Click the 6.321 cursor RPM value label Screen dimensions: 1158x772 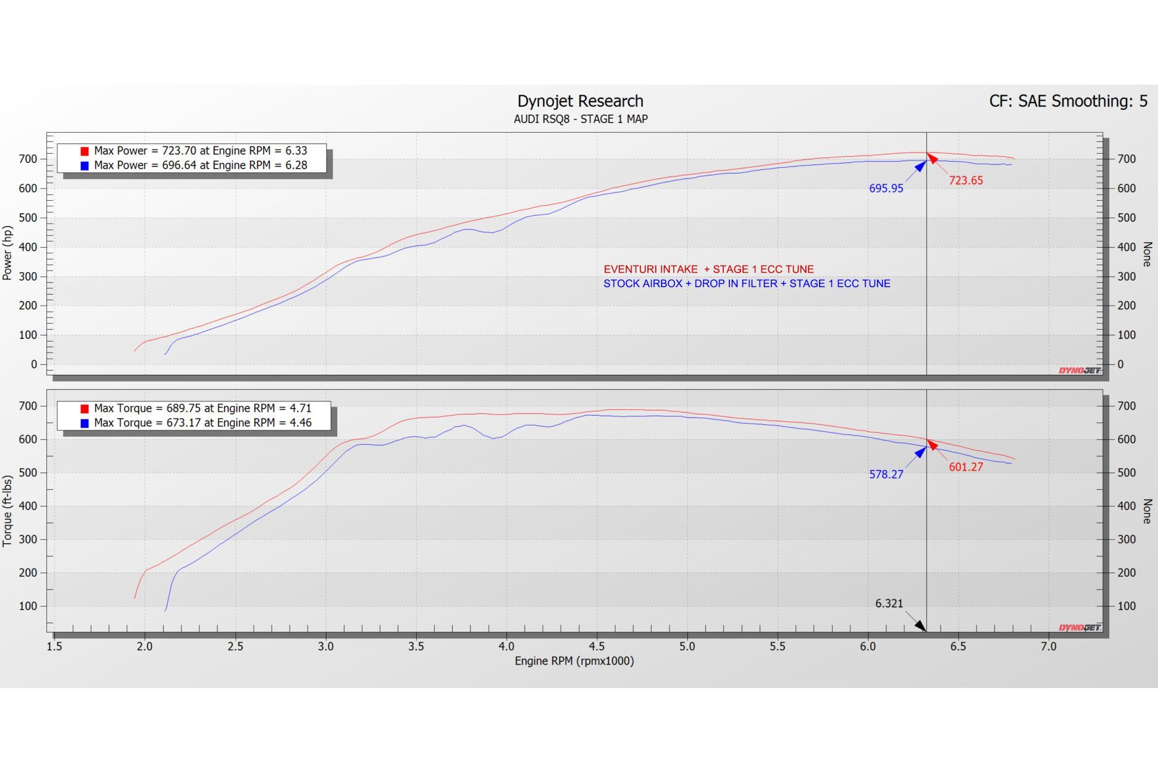(889, 603)
